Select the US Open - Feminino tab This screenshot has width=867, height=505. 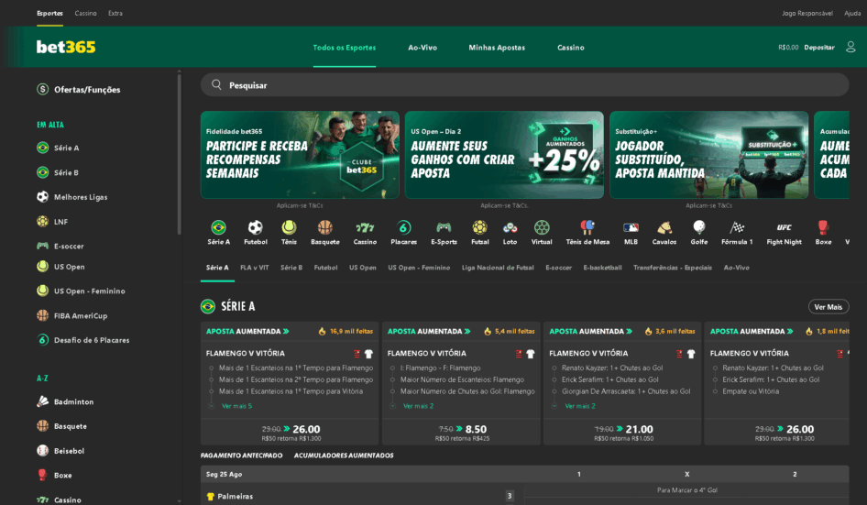419,268
